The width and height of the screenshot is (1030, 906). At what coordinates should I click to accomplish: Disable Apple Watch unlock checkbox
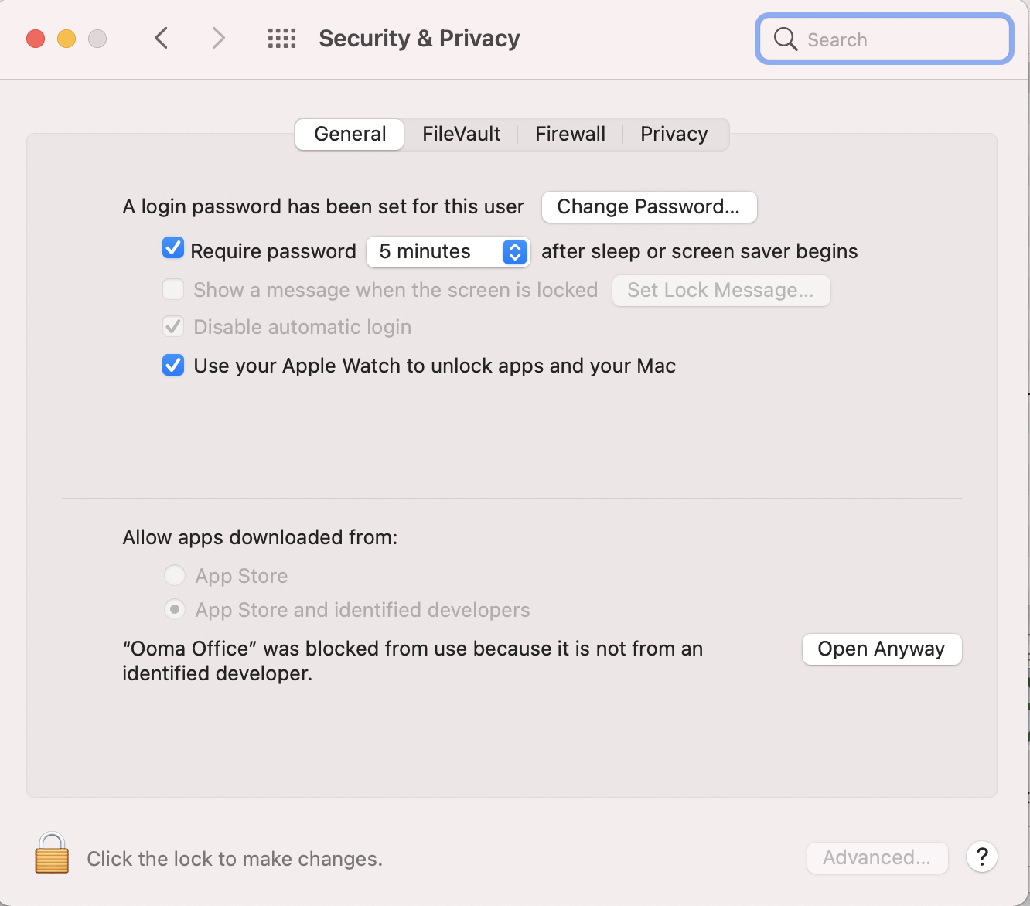click(173, 365)
